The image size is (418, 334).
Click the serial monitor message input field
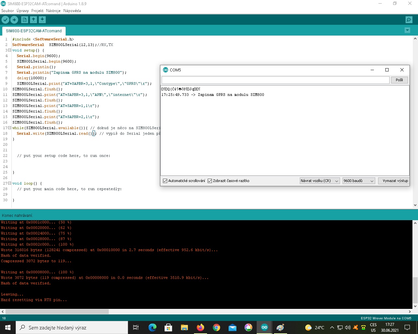pos(275,80)
